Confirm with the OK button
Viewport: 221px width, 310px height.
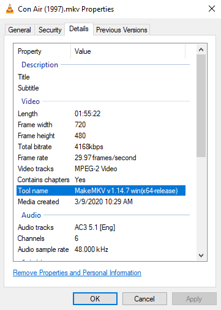(95, 299)
